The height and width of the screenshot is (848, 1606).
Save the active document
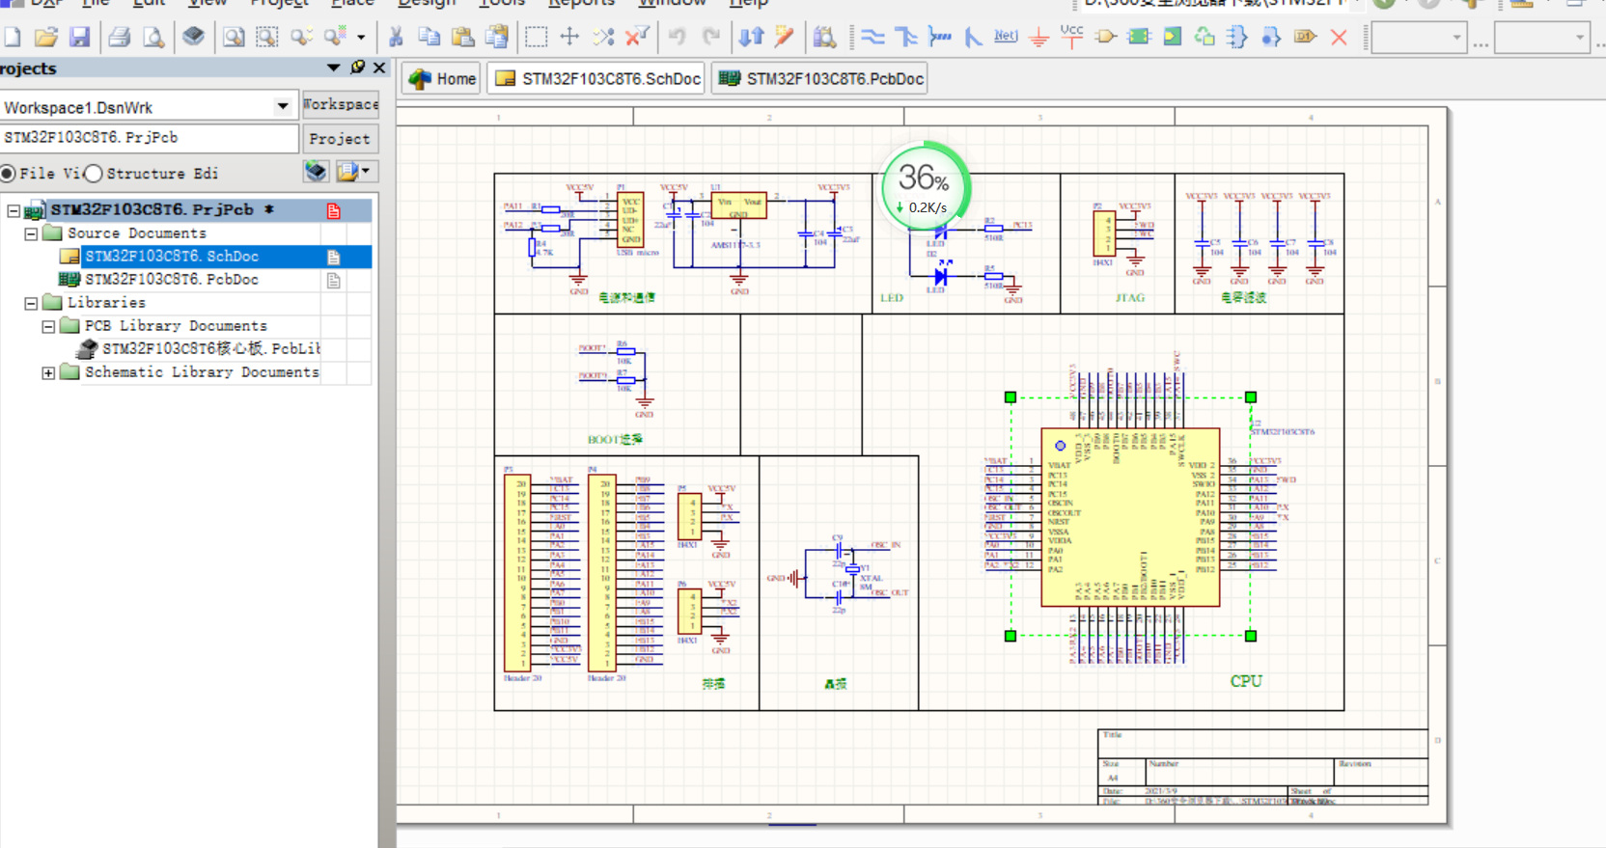point(79,38)
